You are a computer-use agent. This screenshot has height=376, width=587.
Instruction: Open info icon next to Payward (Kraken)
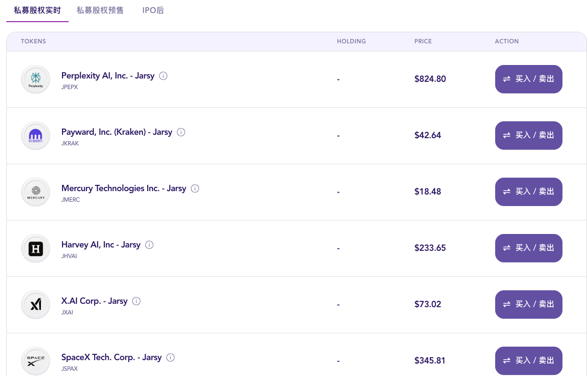[181, 132]
